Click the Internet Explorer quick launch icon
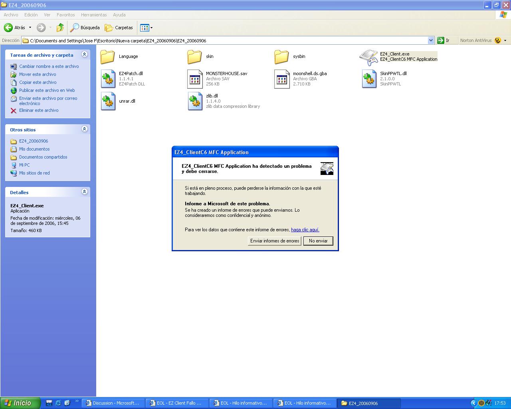 58,403
